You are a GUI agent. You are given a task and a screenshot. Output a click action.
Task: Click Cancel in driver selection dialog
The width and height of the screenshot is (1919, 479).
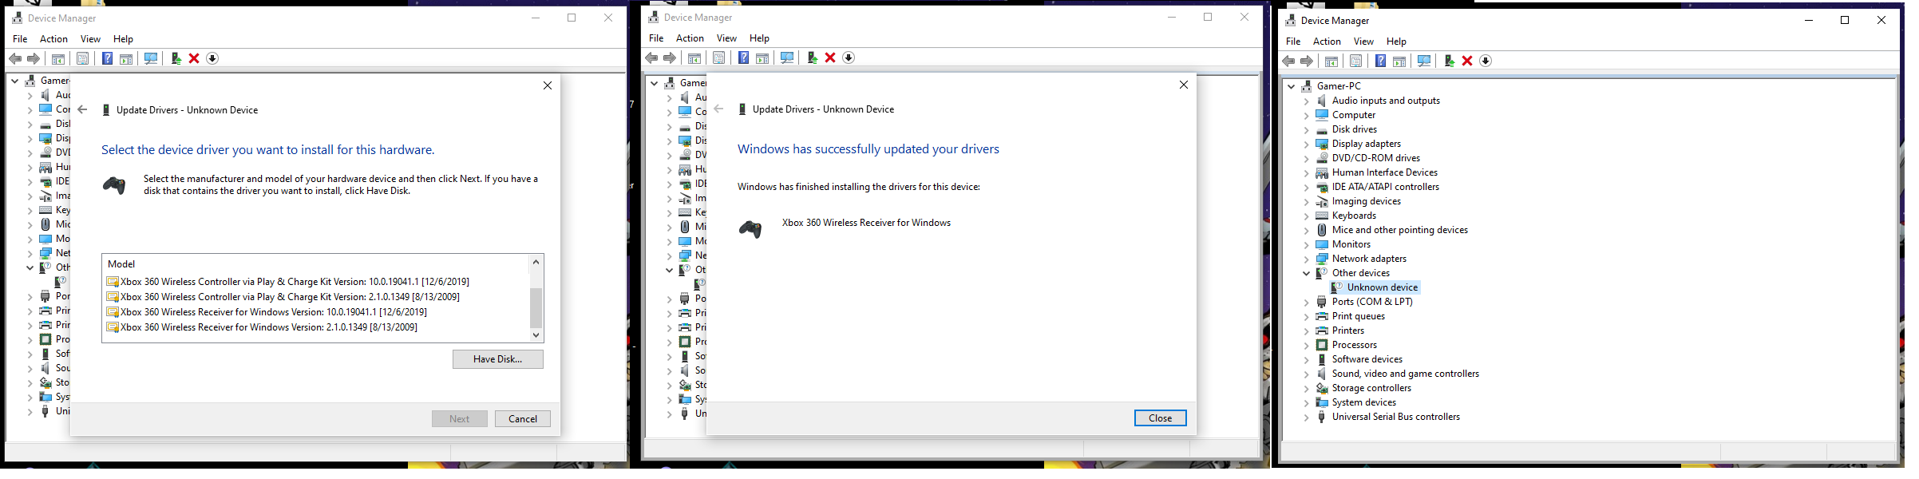(x=523, y=419)
